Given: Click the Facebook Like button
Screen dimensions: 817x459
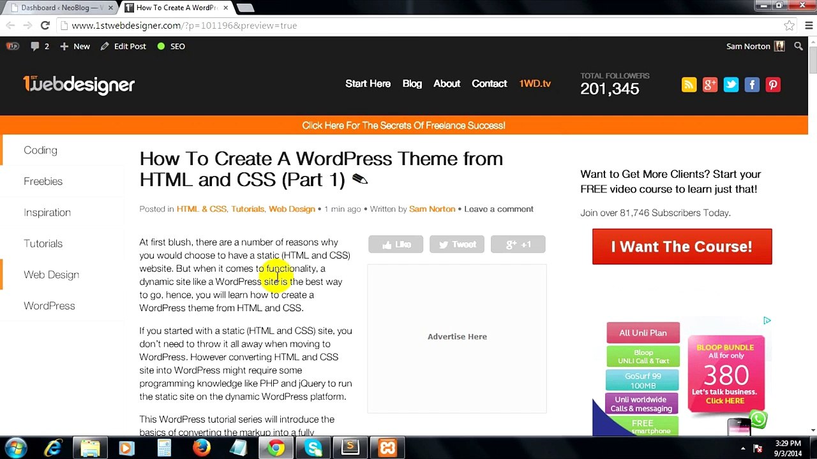Looking at the screenshot, I should coord(396,244).
